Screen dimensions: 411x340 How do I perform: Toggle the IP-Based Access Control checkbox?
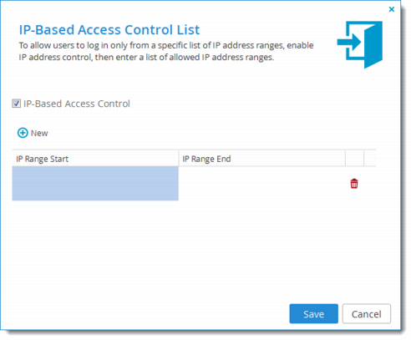[x=16, y=104]
